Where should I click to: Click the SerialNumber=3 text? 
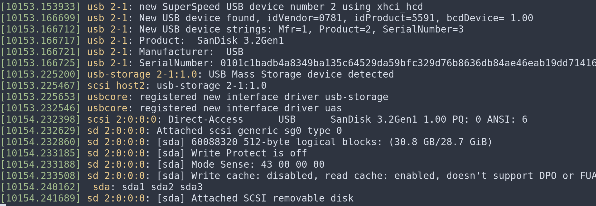point(423,29)
